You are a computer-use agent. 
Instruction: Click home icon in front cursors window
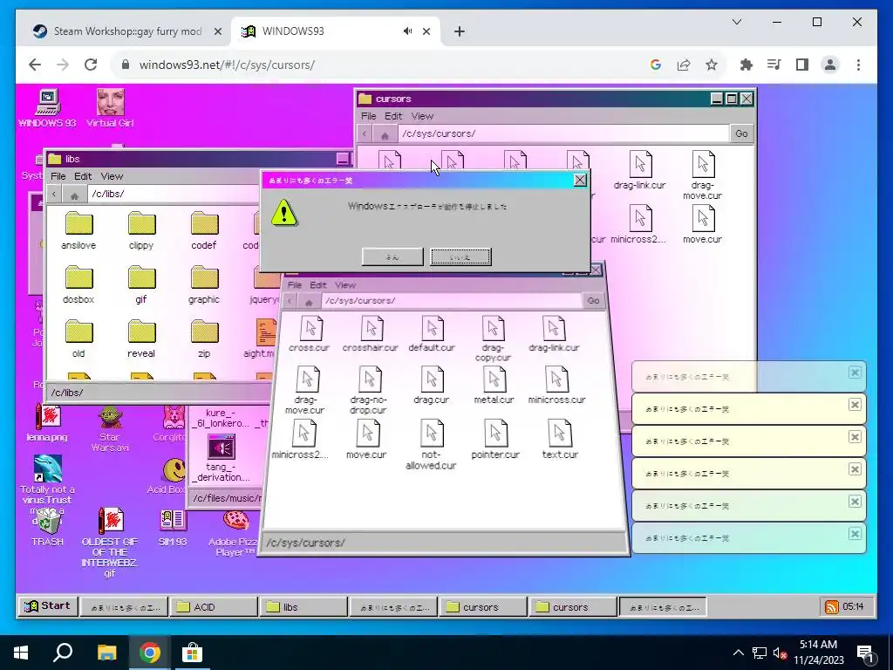click(x=309, y=301)
